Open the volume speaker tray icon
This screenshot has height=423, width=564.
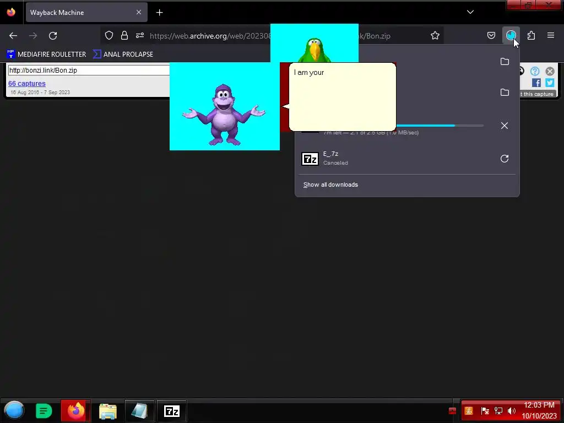(x=511, y=411)
